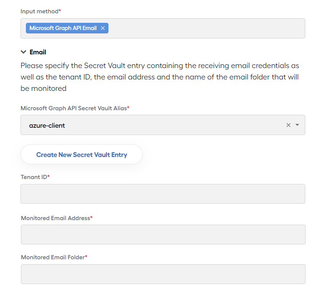Focus the Monitored Email Address field
Image resolution: width=322 pixels, height=295 pixels.
point(163,235)
